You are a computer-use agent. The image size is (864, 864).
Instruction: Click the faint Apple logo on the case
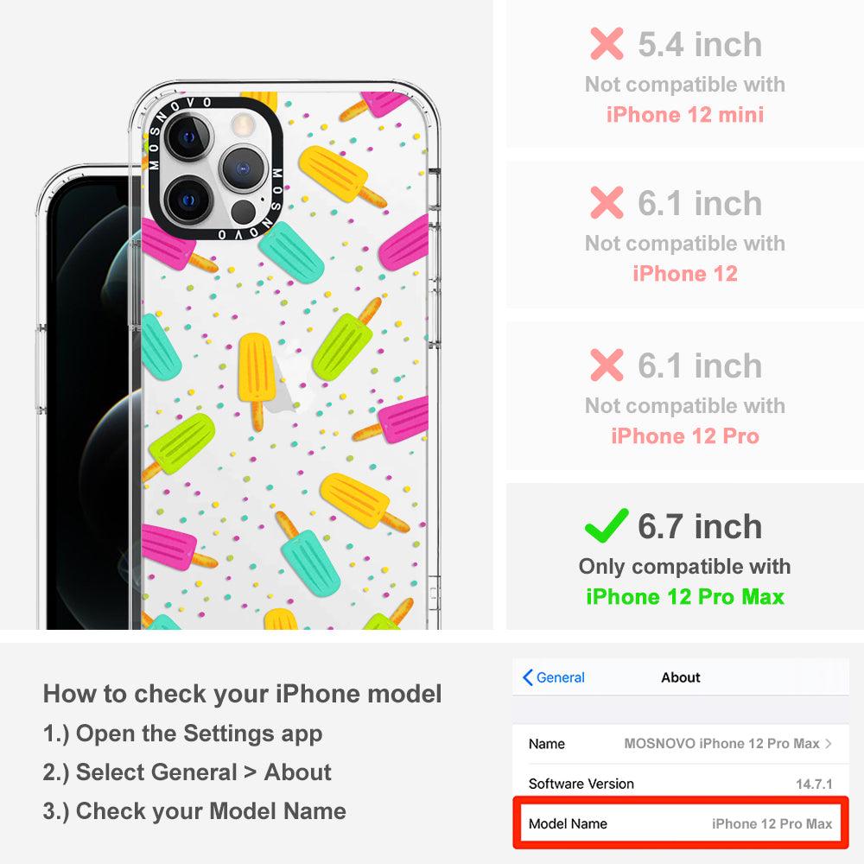pyautogui.click(x=287, y=378)
